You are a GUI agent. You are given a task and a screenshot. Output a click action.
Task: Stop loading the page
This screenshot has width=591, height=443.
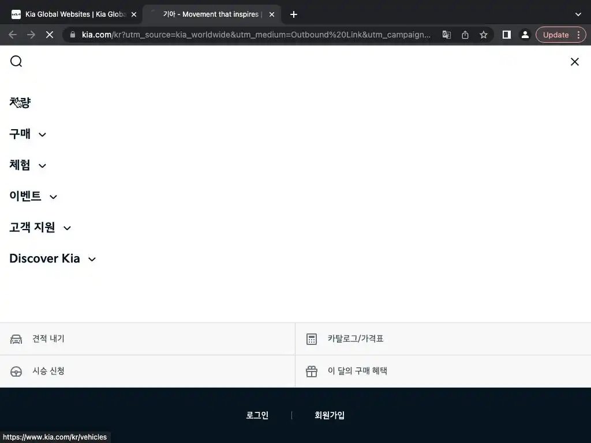click(50, 35)
